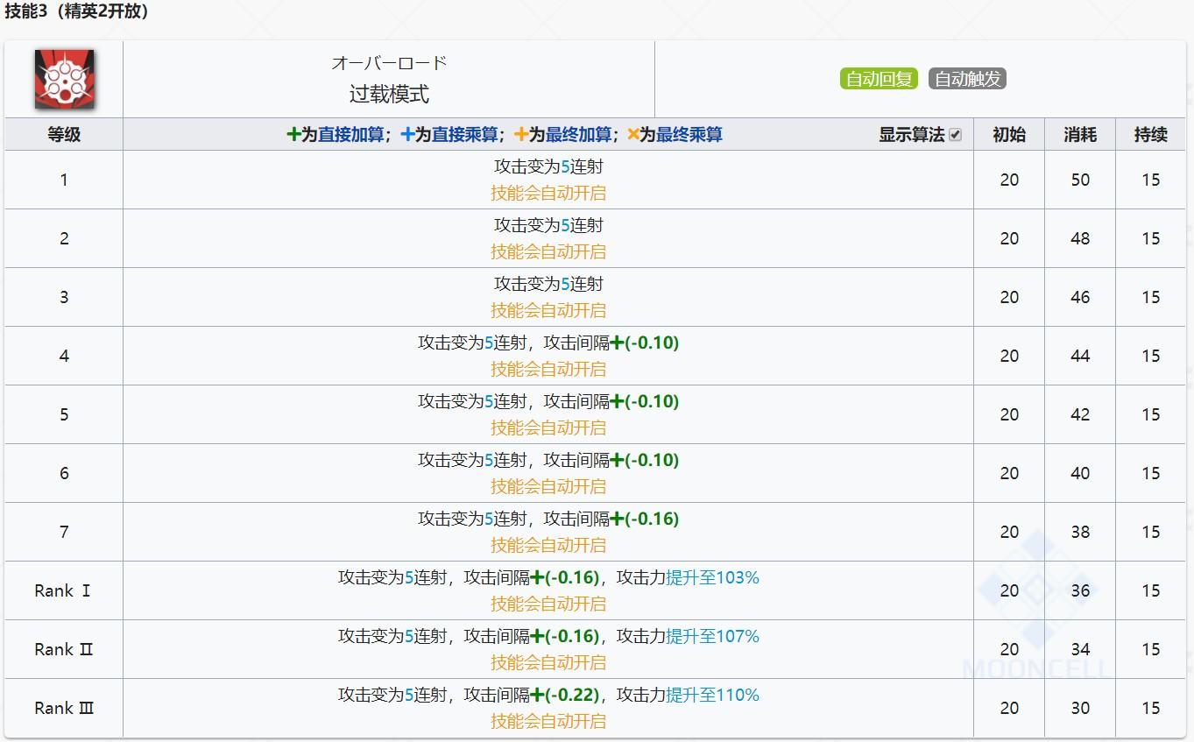
Task: Click the 自动触发 gray tag
Action: (x=967, y=79)
